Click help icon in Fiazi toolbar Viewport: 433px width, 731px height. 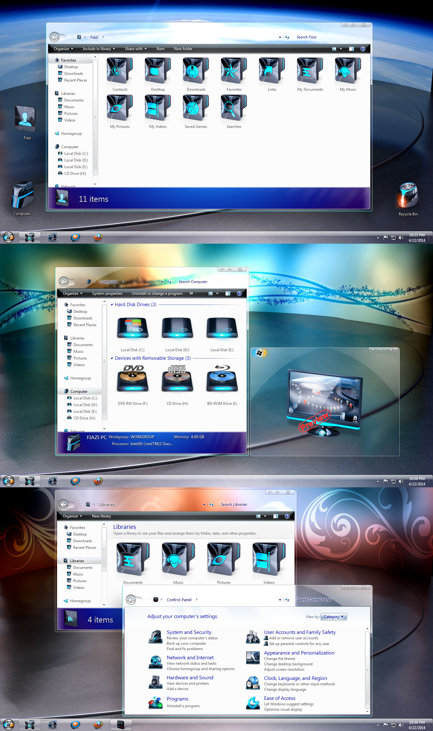(x=363, y=49)
